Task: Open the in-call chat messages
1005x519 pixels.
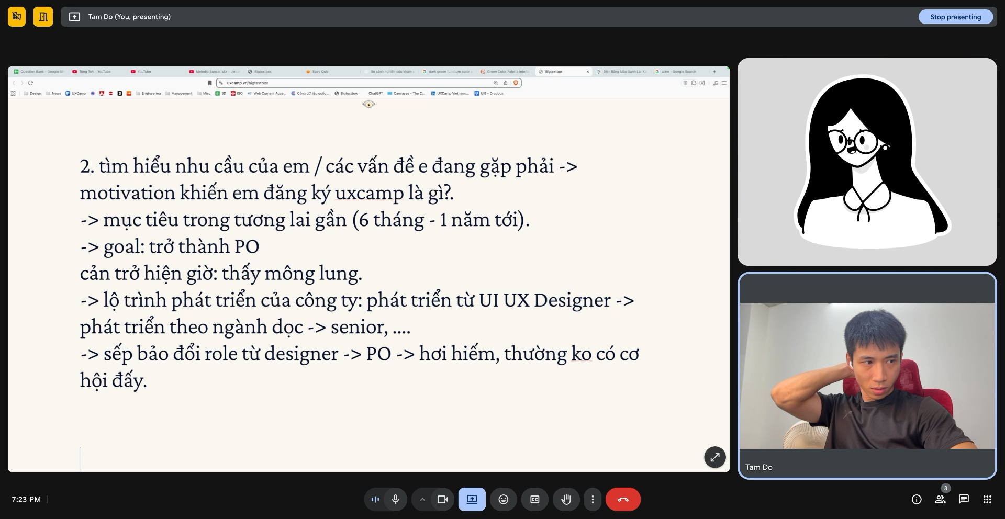Action: (964, 499)
